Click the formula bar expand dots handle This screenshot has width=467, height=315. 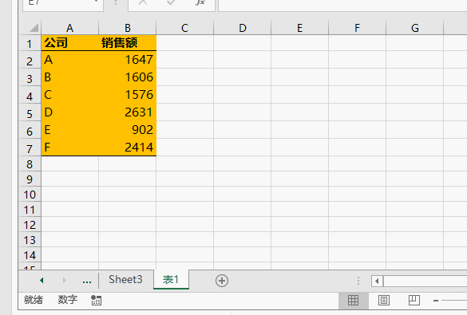116,2
